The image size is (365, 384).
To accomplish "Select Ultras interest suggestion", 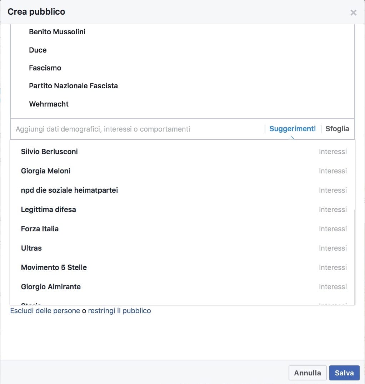I will 31,248.
